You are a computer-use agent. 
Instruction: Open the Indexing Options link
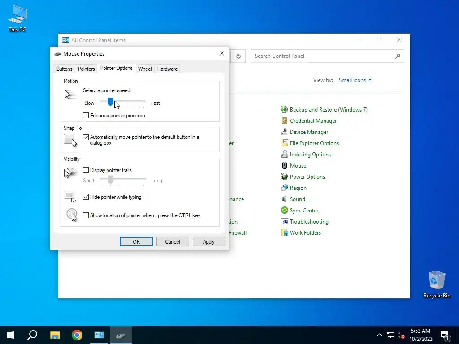click(x=310, y=155)
